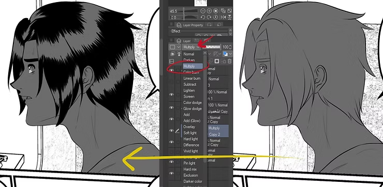Open the Multiply blending mode combo box

tap(192, 47)
